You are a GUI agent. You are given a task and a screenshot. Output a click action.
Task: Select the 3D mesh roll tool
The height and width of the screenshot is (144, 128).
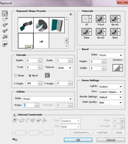click(5, 19)
